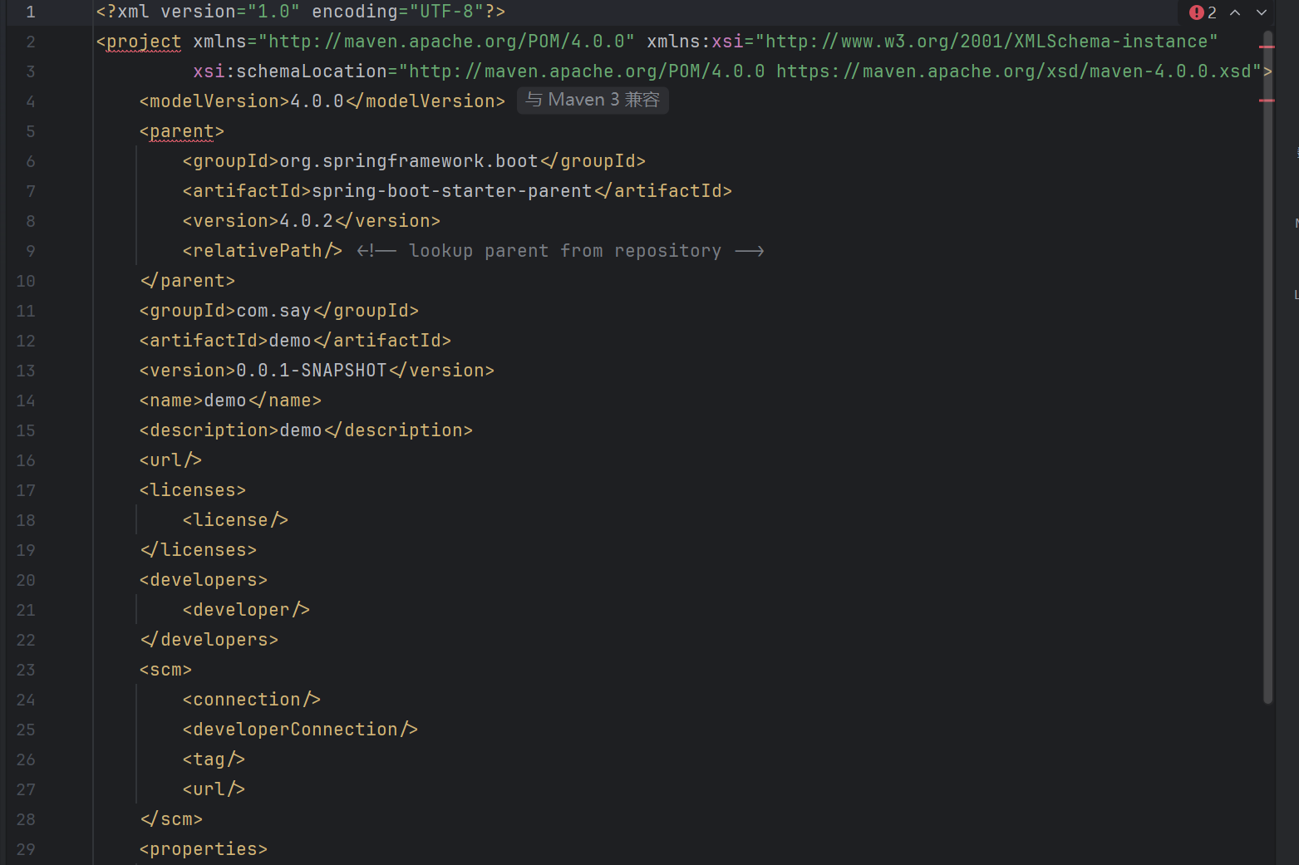1299x865 pixels.
Task: Click the opening 'properties' tag
Action: click(x=204, y=849)
